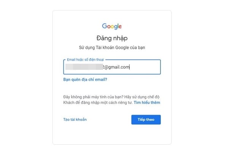Viewport: 251px width, 148px height.
Task: Click the red e of the Google logo
Action: [x=120, y=27]
